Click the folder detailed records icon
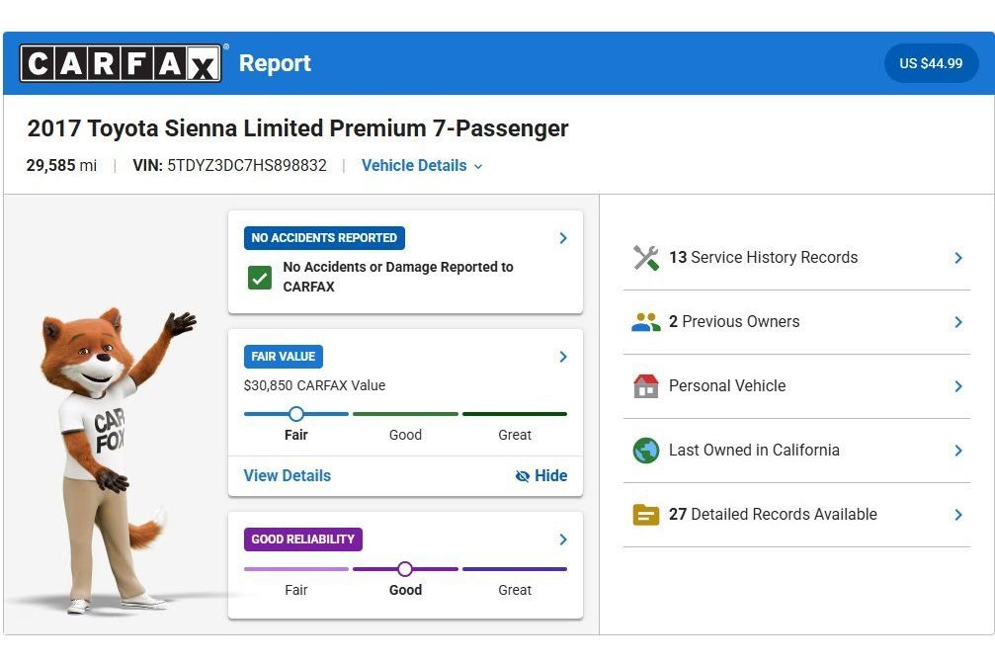995x663 pixels. pos(646,515)
